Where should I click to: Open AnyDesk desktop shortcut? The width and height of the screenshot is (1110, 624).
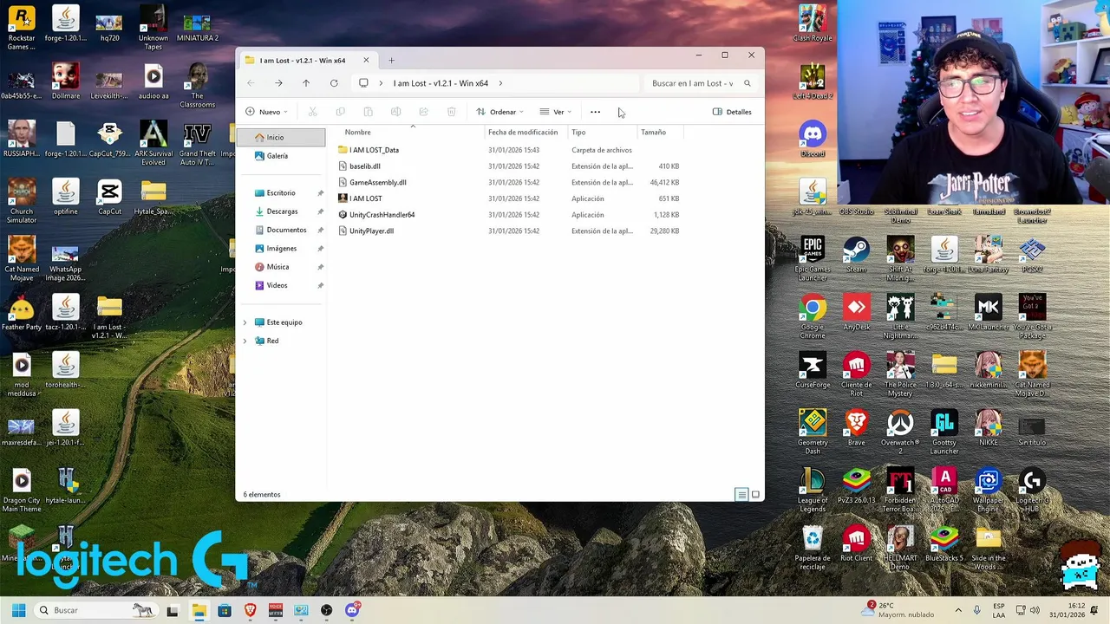pyautogui.click(x=857, y=312)
